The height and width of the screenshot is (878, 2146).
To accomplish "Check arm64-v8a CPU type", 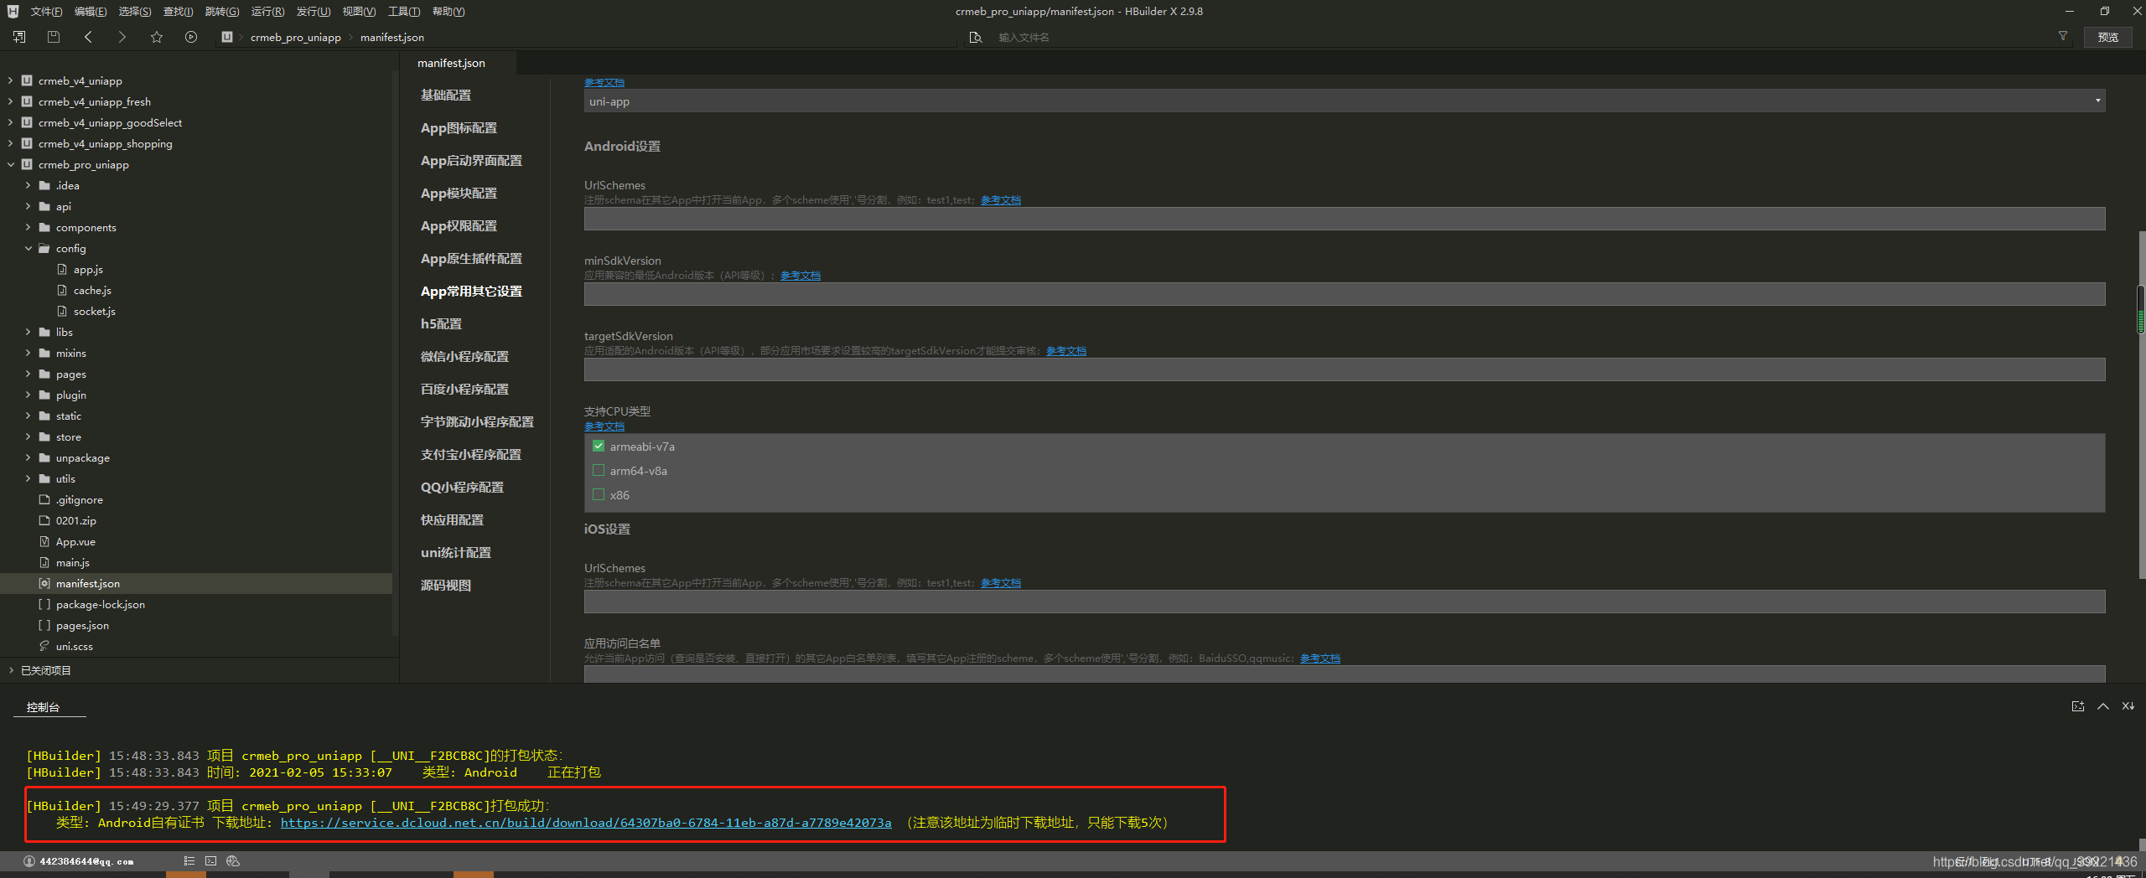I will click(x=599, y=470).
